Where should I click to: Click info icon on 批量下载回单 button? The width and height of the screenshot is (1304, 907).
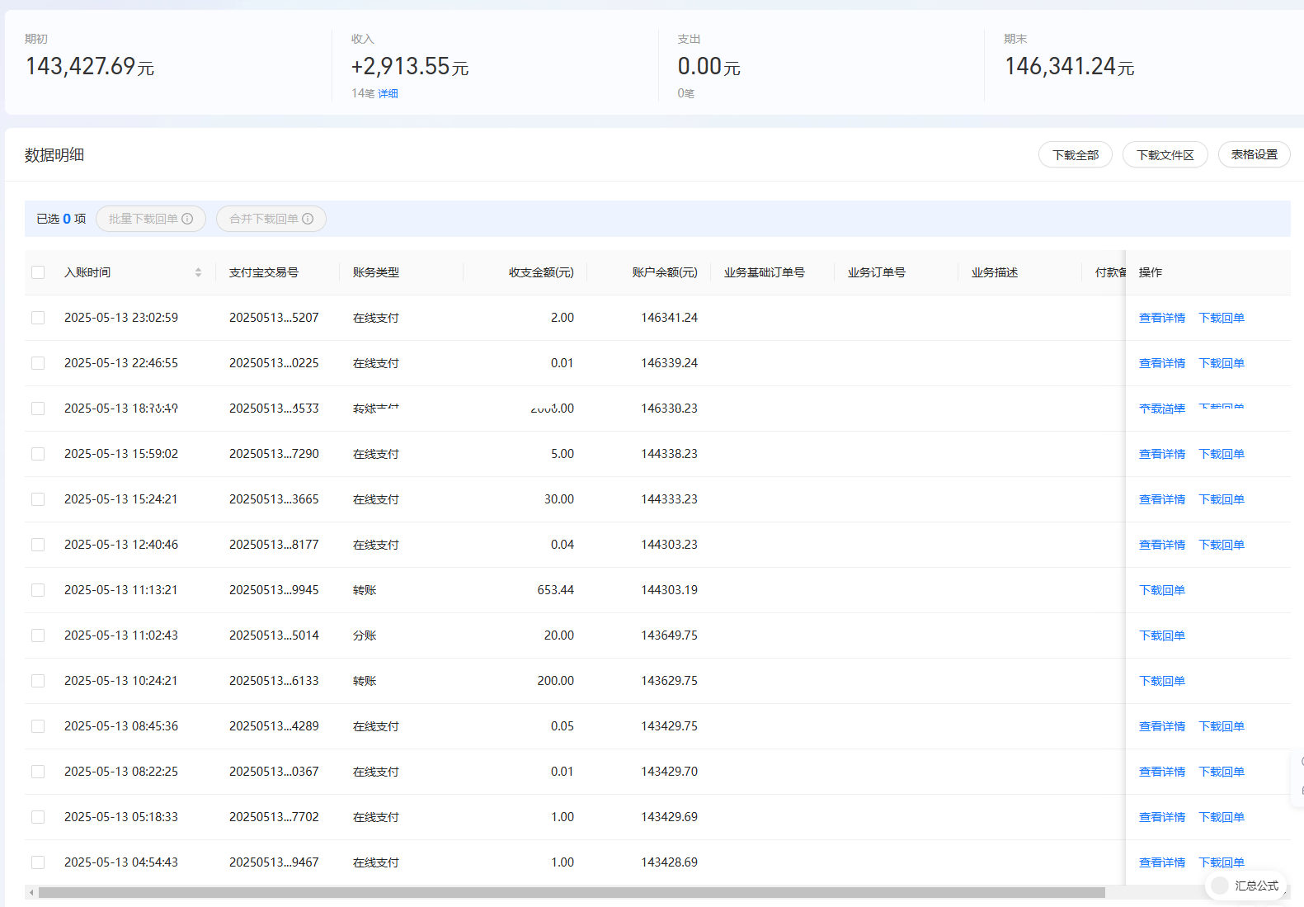pyautogui.click(x=187, y=219)
